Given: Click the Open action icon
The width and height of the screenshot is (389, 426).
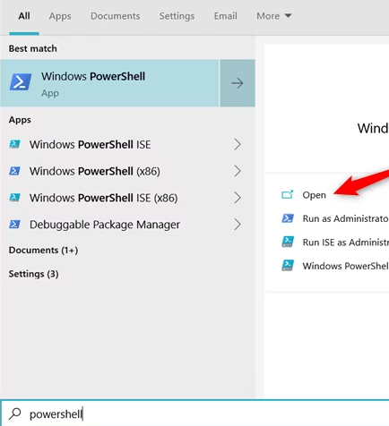Looking at the screenshot, I should pos(288,194).
